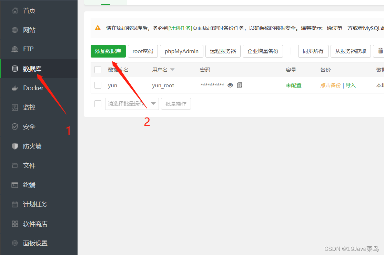Tick the checkbox for the yun row
Viewport: 384px width, 255px height.
coord(98,85)
